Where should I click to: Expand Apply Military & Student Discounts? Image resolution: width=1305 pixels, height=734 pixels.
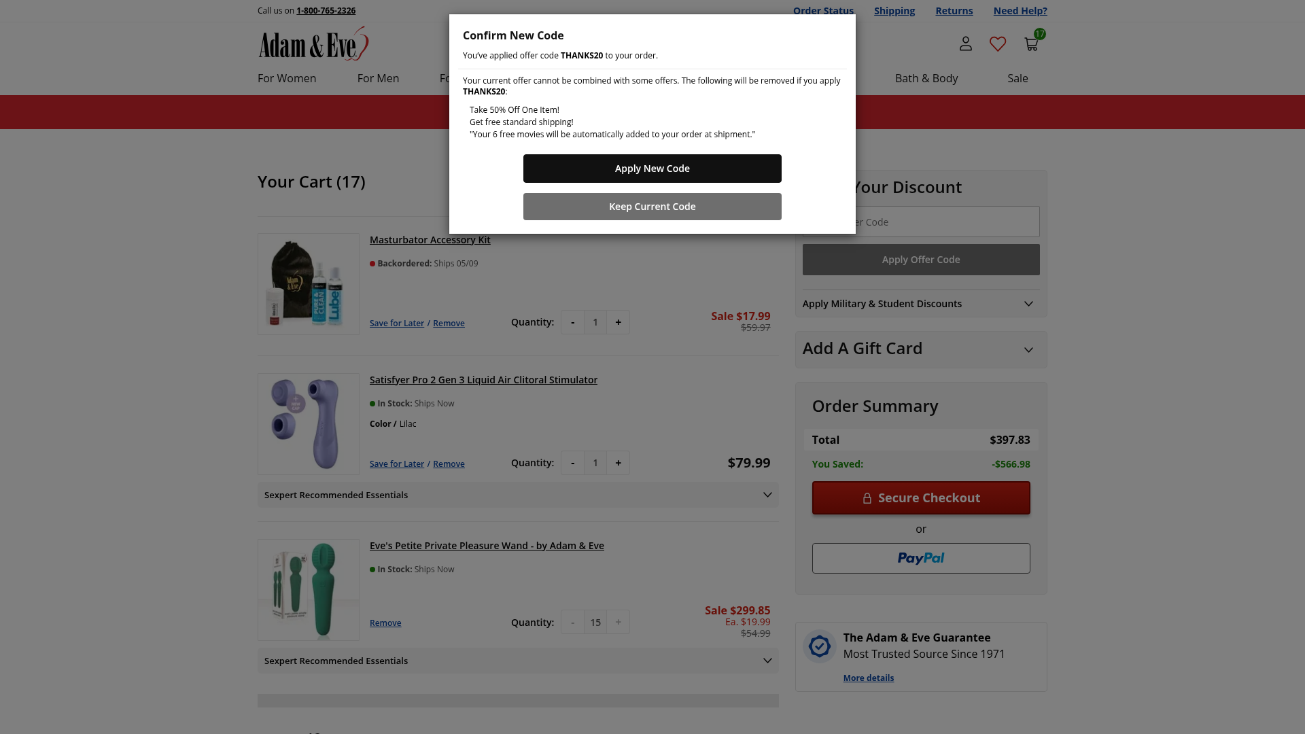[x=921, y=304]
